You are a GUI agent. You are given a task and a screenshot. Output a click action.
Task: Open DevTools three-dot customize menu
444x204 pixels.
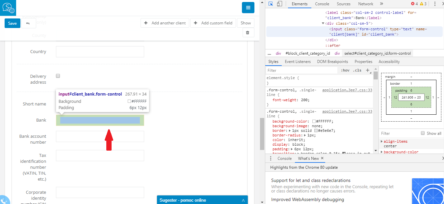tap(435, 4)
